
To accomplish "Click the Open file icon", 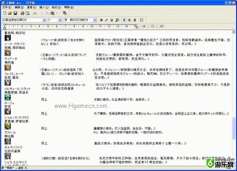I will (x=10, y=13).
